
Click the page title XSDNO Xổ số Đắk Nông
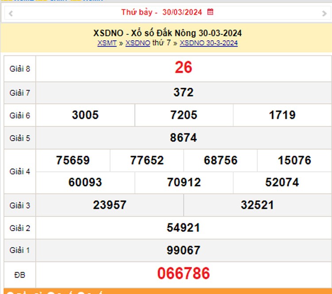tap(167, 33)
